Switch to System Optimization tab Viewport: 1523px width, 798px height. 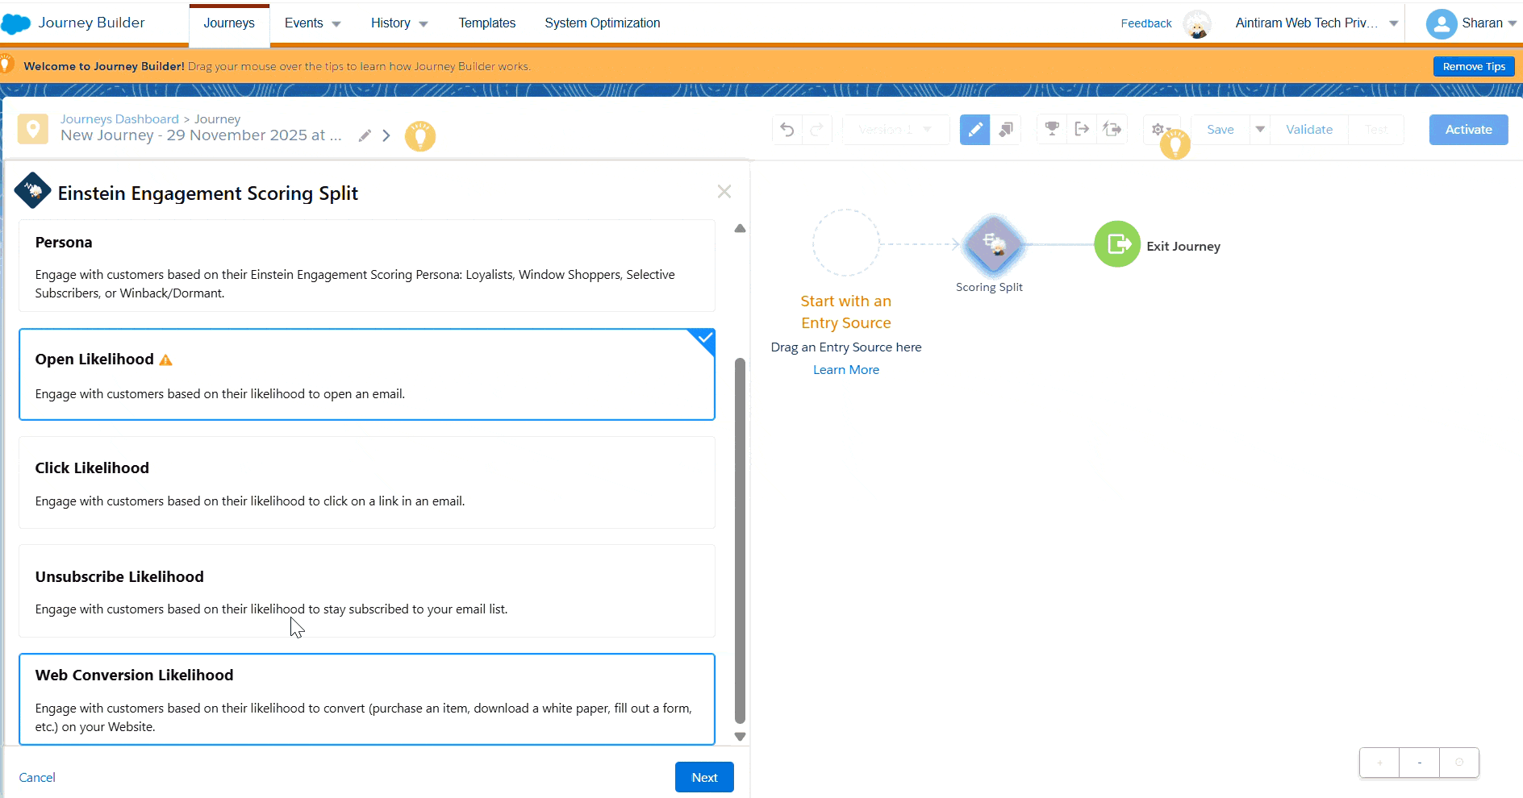[602, 23]
